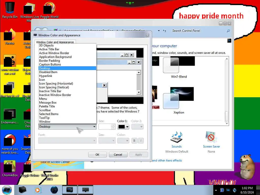260x195 pixels.
Task: Open the Color 1 dropdown arrow
Action: pos(127,127)
